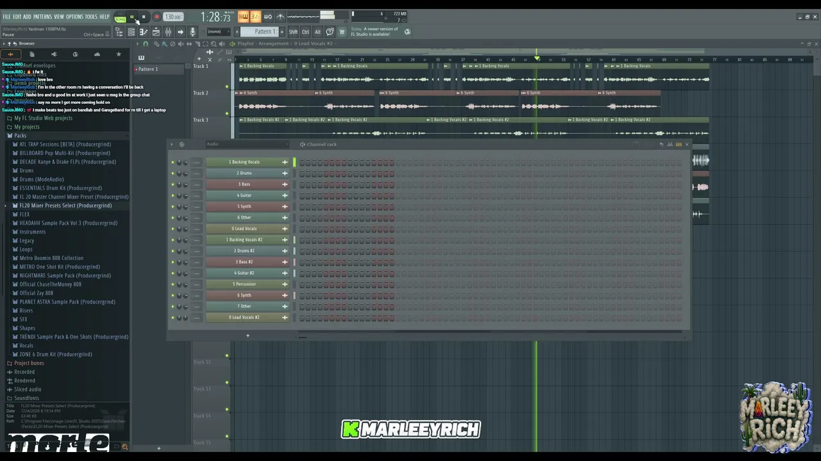Select the browser files document tab
Viewport: 821px width, 461px height.
coord(32,54)
